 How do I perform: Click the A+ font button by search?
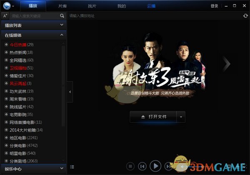coord(5,16)
